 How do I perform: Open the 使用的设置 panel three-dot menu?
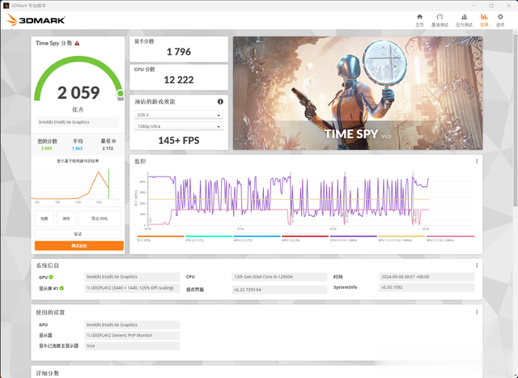click(x=477, y=312)
